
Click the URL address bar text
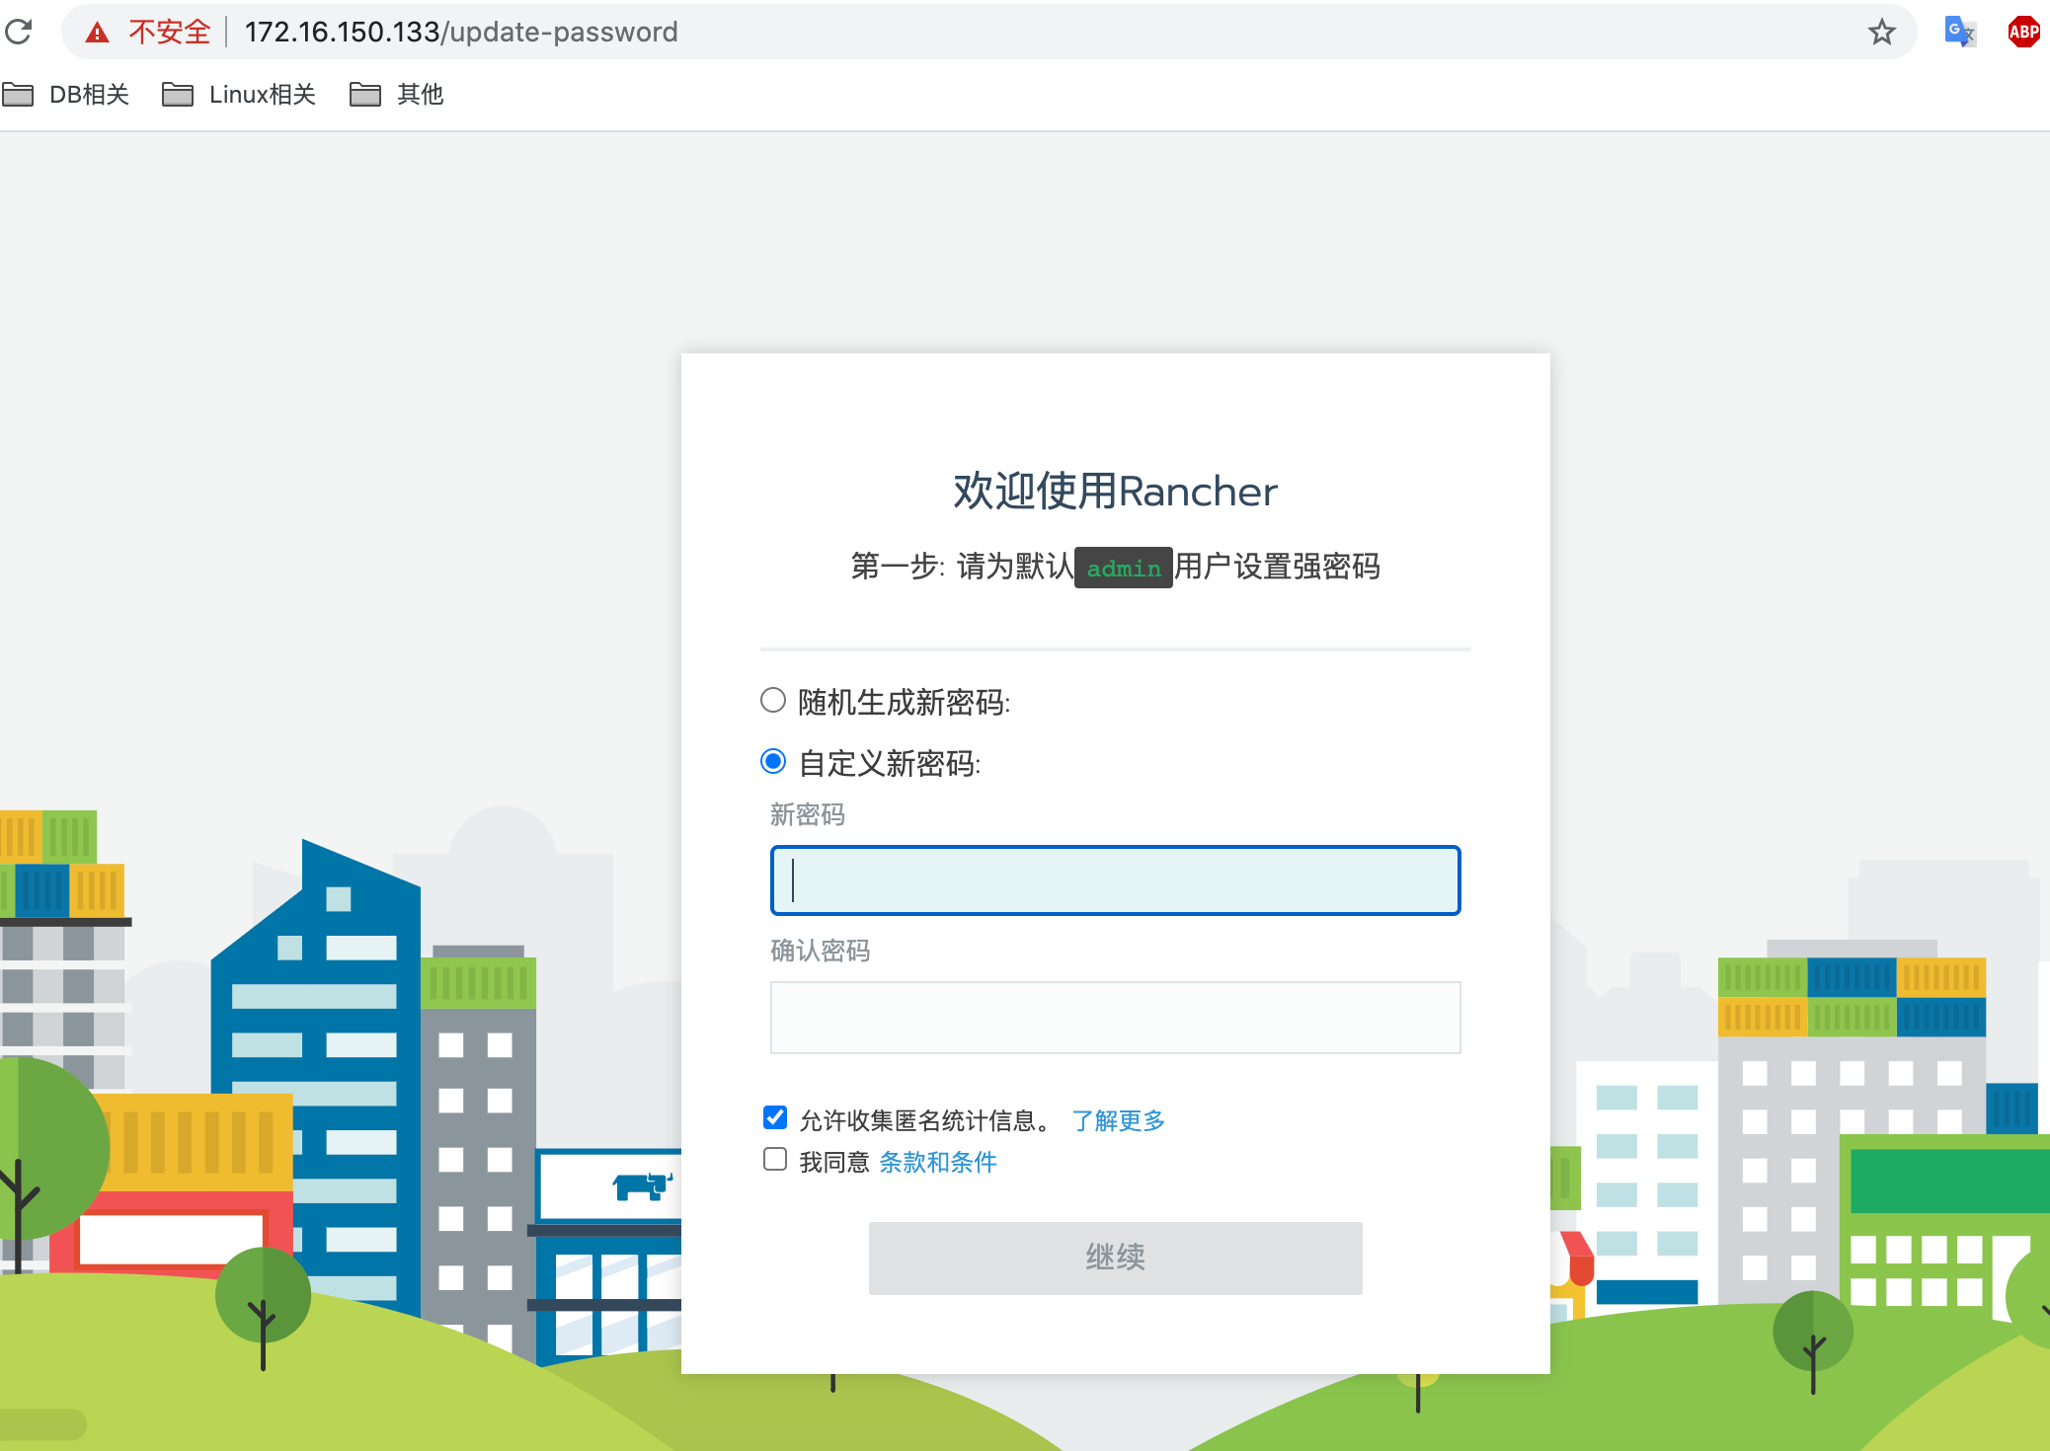461,33
